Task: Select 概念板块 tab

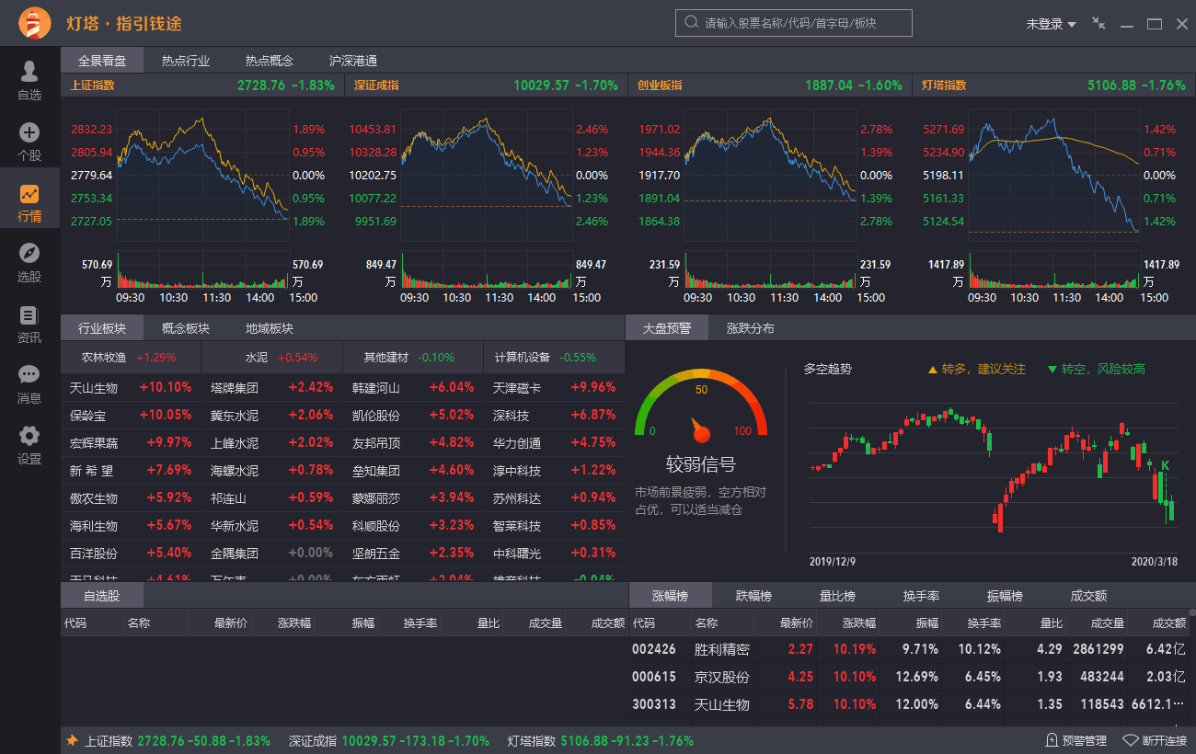Action: (186, 328)
